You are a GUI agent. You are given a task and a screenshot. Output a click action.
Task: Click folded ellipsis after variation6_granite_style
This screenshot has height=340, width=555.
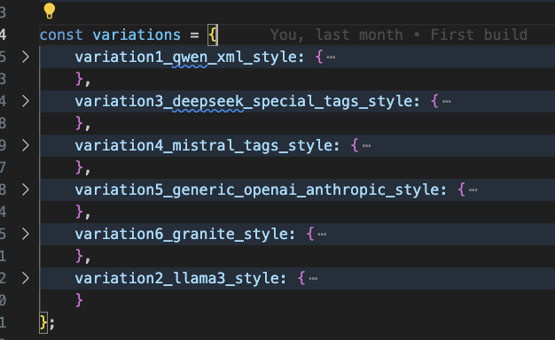click(322, 235)
